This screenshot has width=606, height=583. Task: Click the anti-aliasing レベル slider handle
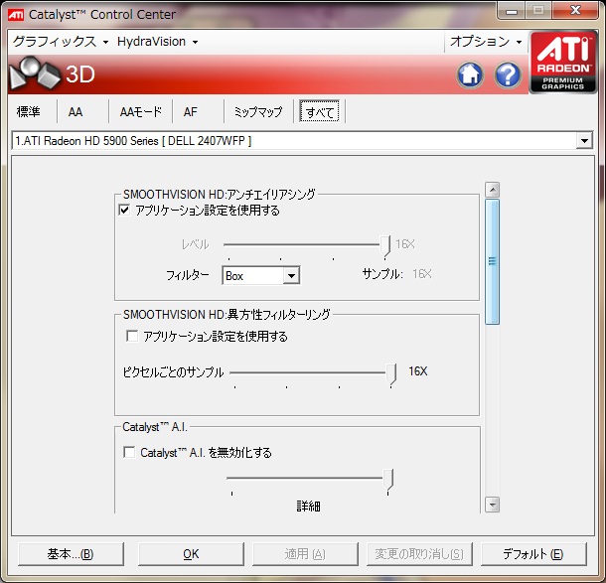click(x=385, y=246)
